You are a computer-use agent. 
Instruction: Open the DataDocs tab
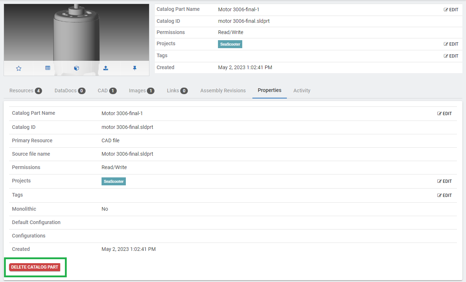coord(70,91)
